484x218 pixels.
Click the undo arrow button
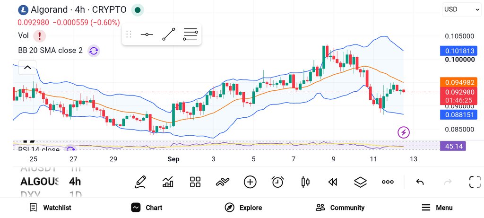[x=420, y=182]
